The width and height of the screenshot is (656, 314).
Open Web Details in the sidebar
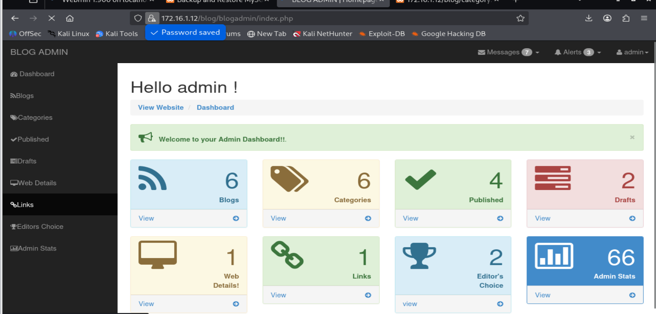[60, 183]
